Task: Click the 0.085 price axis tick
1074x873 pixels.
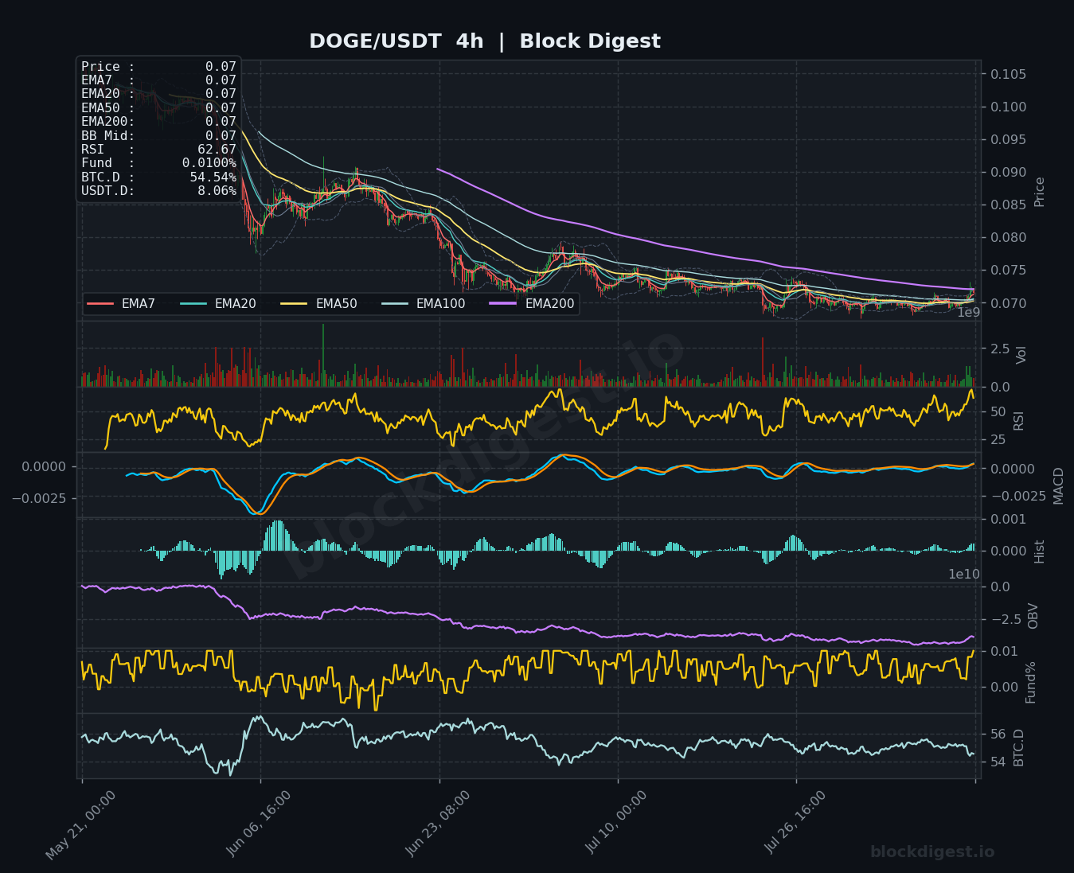Action: (1008, 205)
